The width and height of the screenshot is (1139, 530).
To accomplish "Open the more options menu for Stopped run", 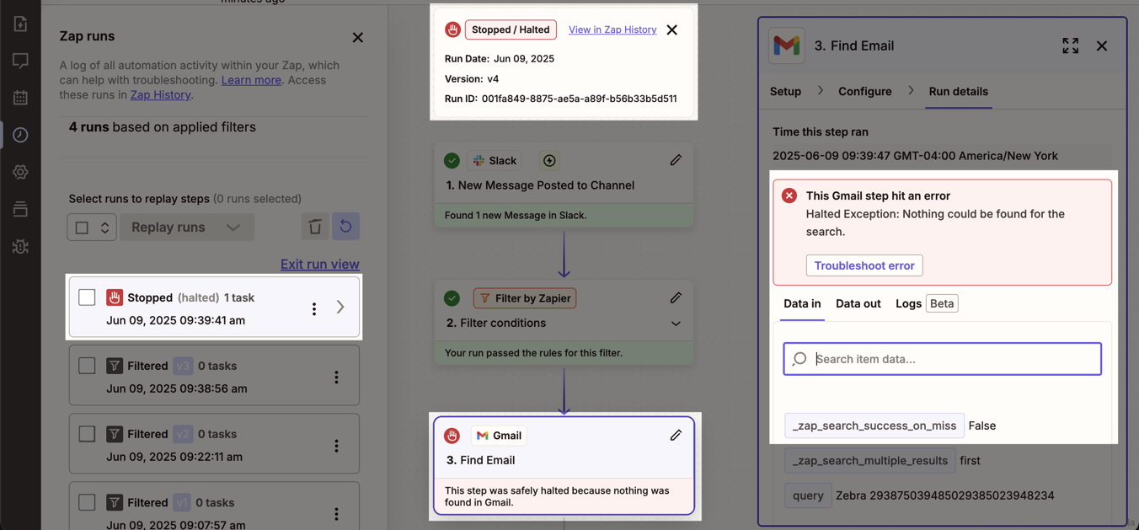I will click(x=314, y=308).
